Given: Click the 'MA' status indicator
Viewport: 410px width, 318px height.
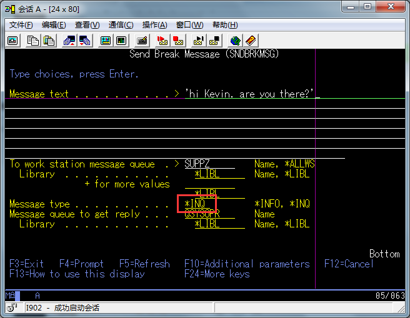Looking at the screenshot, I should (10, 296).
